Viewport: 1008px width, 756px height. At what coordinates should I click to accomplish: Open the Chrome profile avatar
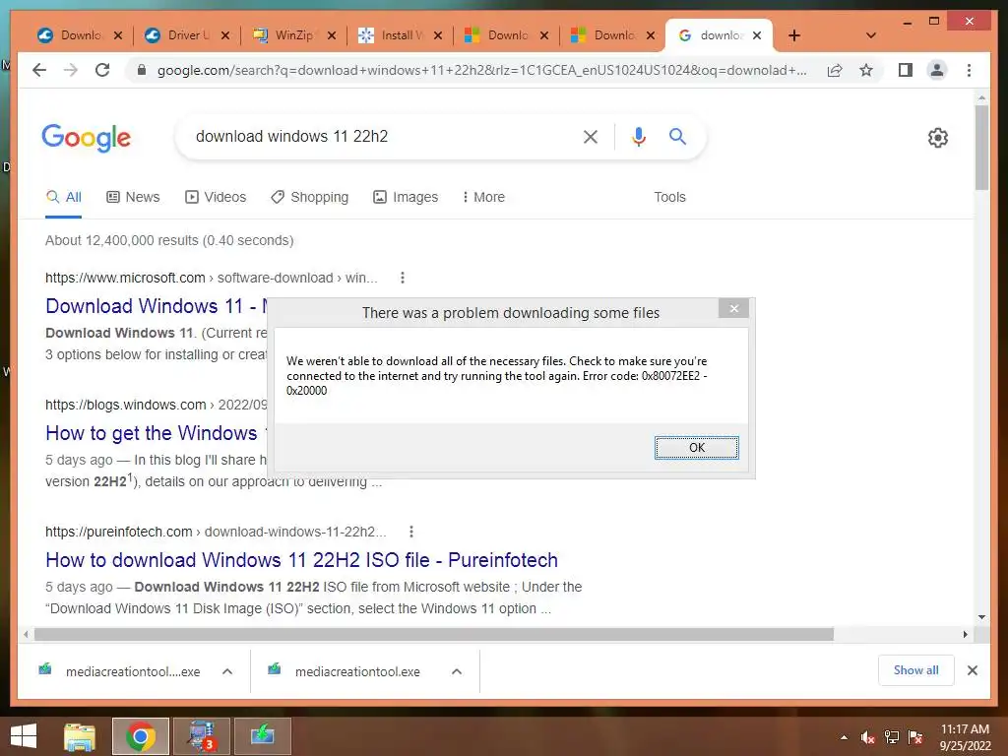[x=937, y=70]
